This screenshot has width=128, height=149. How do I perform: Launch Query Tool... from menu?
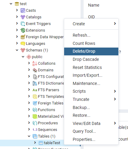click(x=91, y=131)
